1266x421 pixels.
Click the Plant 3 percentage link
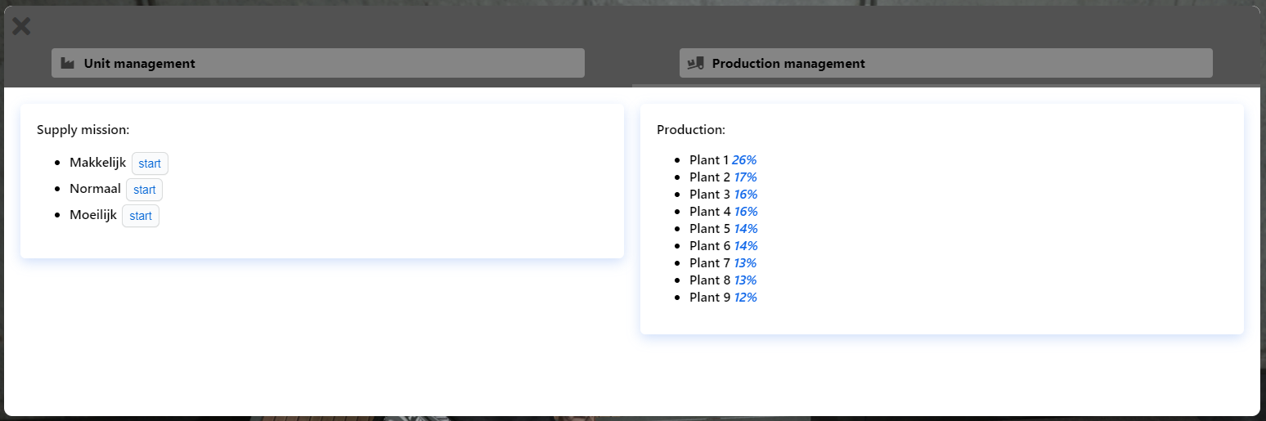tap(745, 194)
